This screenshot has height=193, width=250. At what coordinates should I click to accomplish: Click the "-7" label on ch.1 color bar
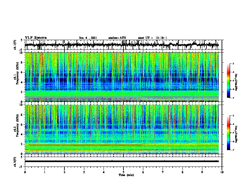click(x=233, y=98)
